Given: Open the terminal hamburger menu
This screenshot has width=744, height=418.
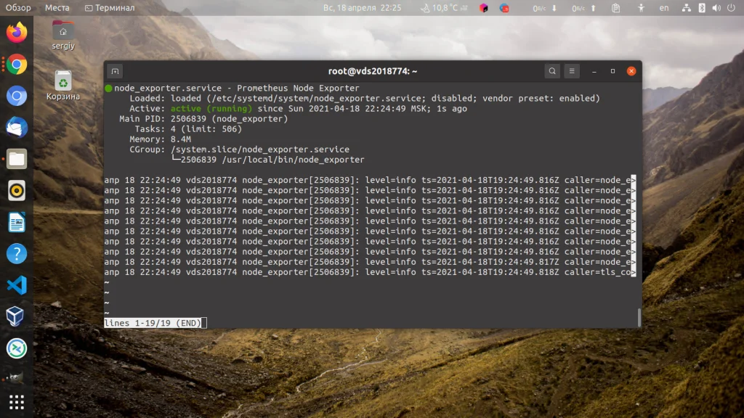Looking at the screenshot, I should click(x=572, y=71).
